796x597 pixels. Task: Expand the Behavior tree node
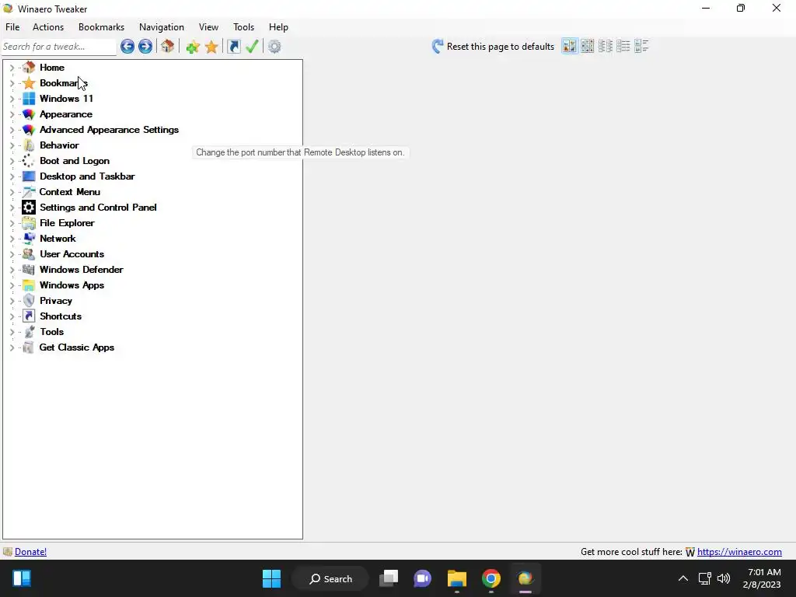[x=12, y=145]
